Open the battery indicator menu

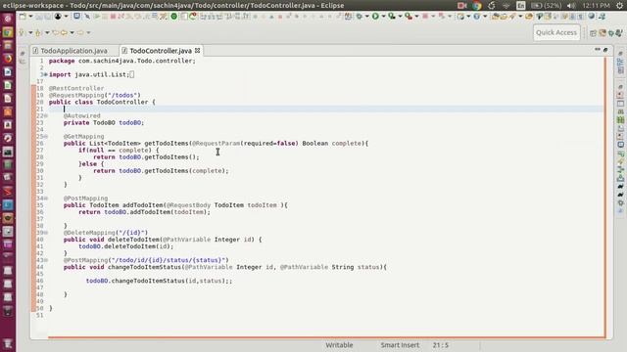pyautogui.click(x=546, y=6)
